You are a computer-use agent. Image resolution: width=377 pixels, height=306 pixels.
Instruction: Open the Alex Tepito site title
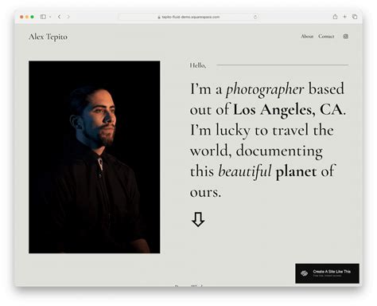pyautogui.click(x=48, y=37)
